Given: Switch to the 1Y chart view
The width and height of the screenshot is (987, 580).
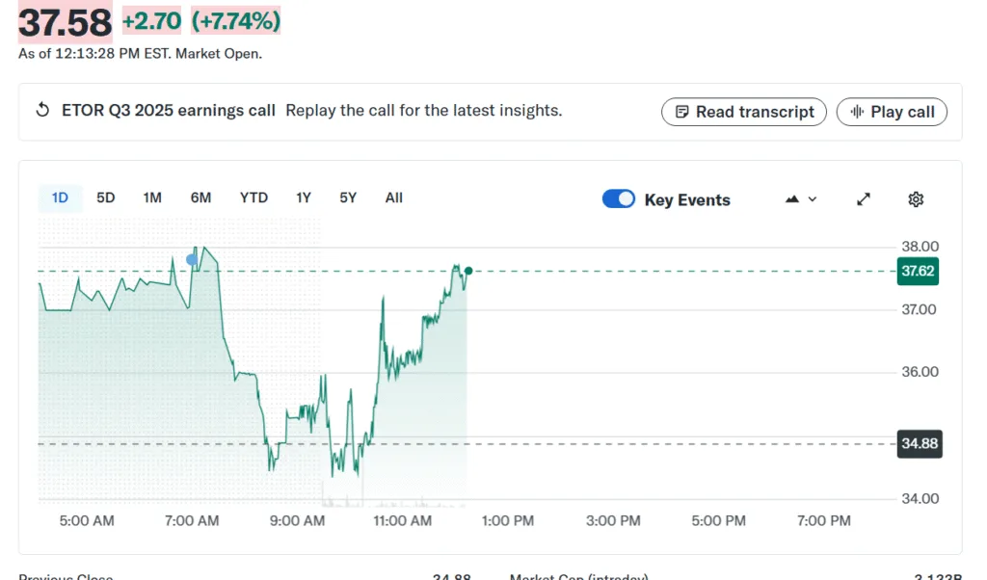Looking at the screenshot, I should 303,197.
